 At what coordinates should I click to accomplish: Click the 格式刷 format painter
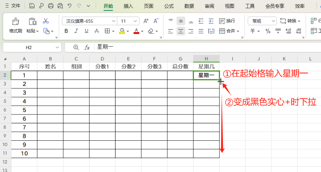click(15, 26)
